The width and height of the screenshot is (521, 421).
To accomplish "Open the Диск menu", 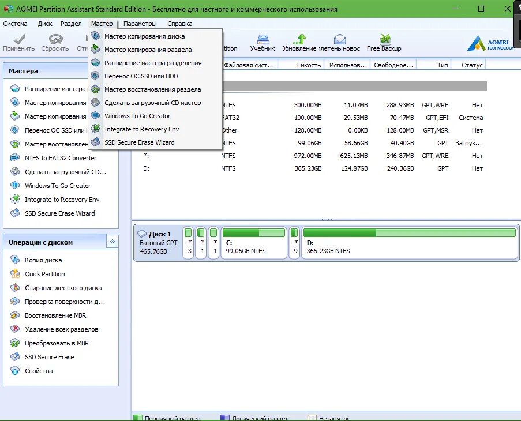I will [x=45, y=24].
